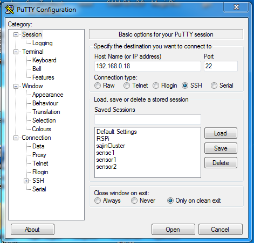Click the Save session button
254x243 pixels.
(x=221, y=148)
